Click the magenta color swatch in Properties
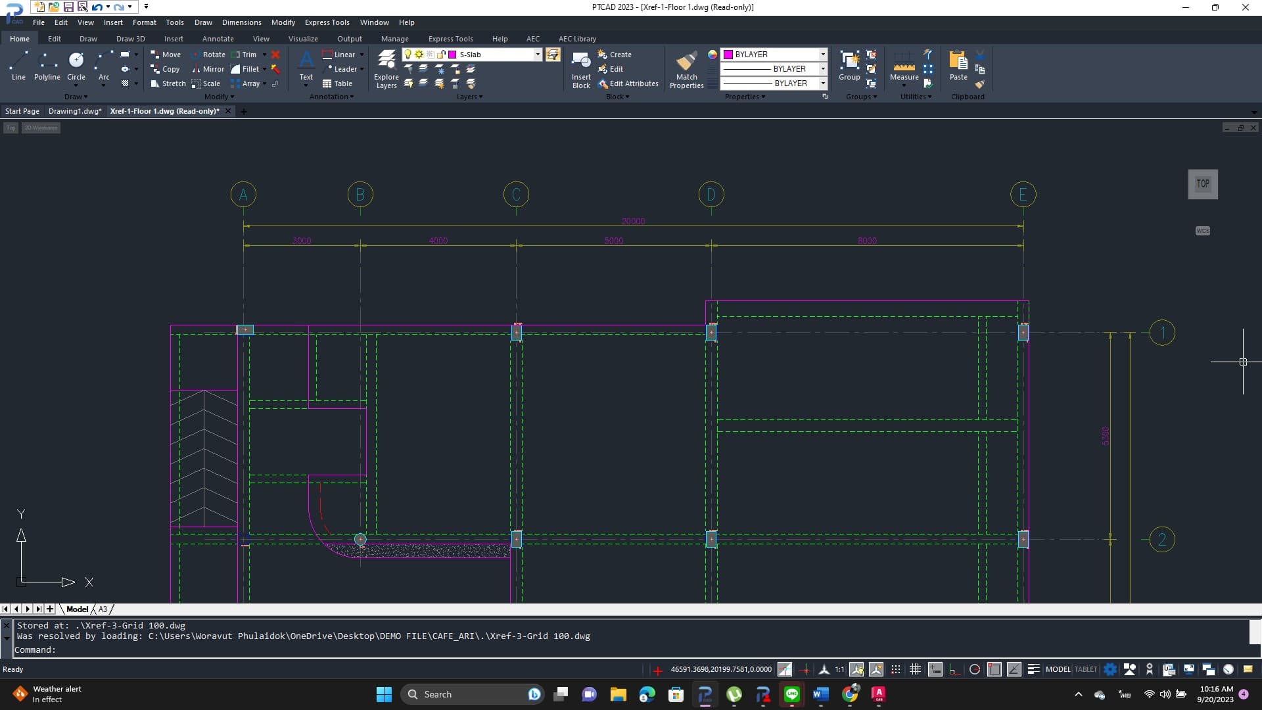This screenshot has width=1262, height=710. [728, 55]
